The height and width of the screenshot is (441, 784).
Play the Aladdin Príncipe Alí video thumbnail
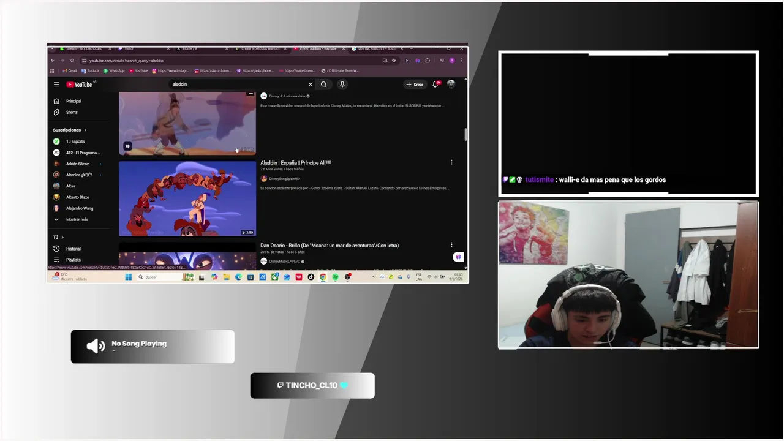coord(187,198)
